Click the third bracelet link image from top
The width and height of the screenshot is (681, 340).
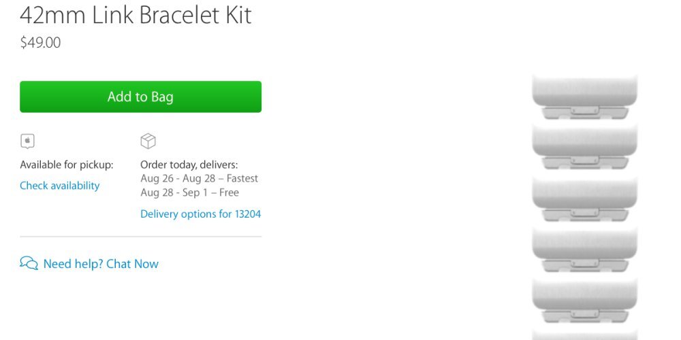pyautogui.click(x=584, y=198)
